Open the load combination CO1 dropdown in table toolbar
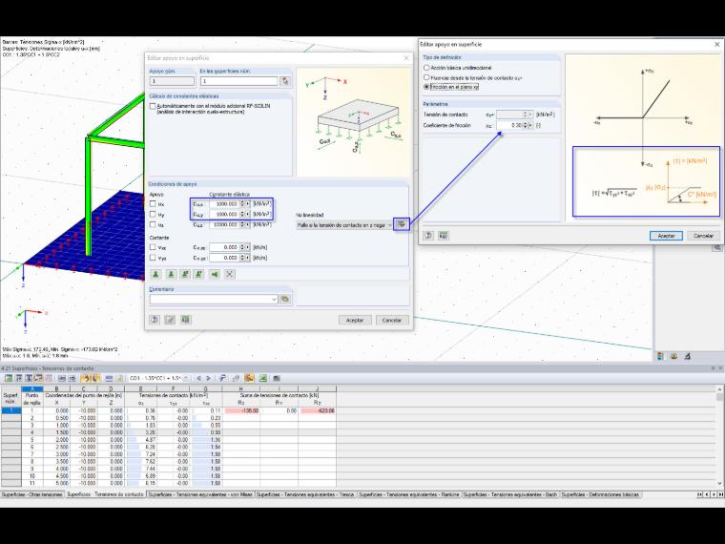 point(186,378)
